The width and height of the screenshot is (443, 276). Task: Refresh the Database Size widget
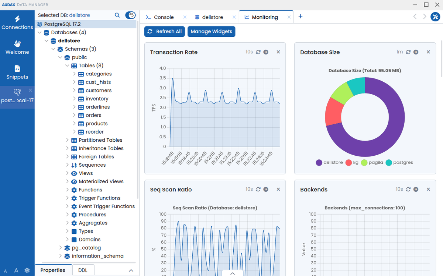tap(408, 52)
